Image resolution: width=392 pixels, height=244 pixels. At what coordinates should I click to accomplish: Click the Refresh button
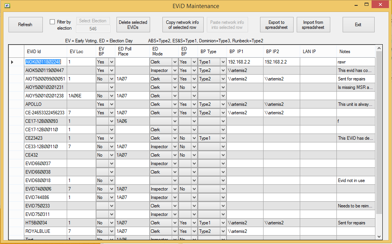pos(25,25)
